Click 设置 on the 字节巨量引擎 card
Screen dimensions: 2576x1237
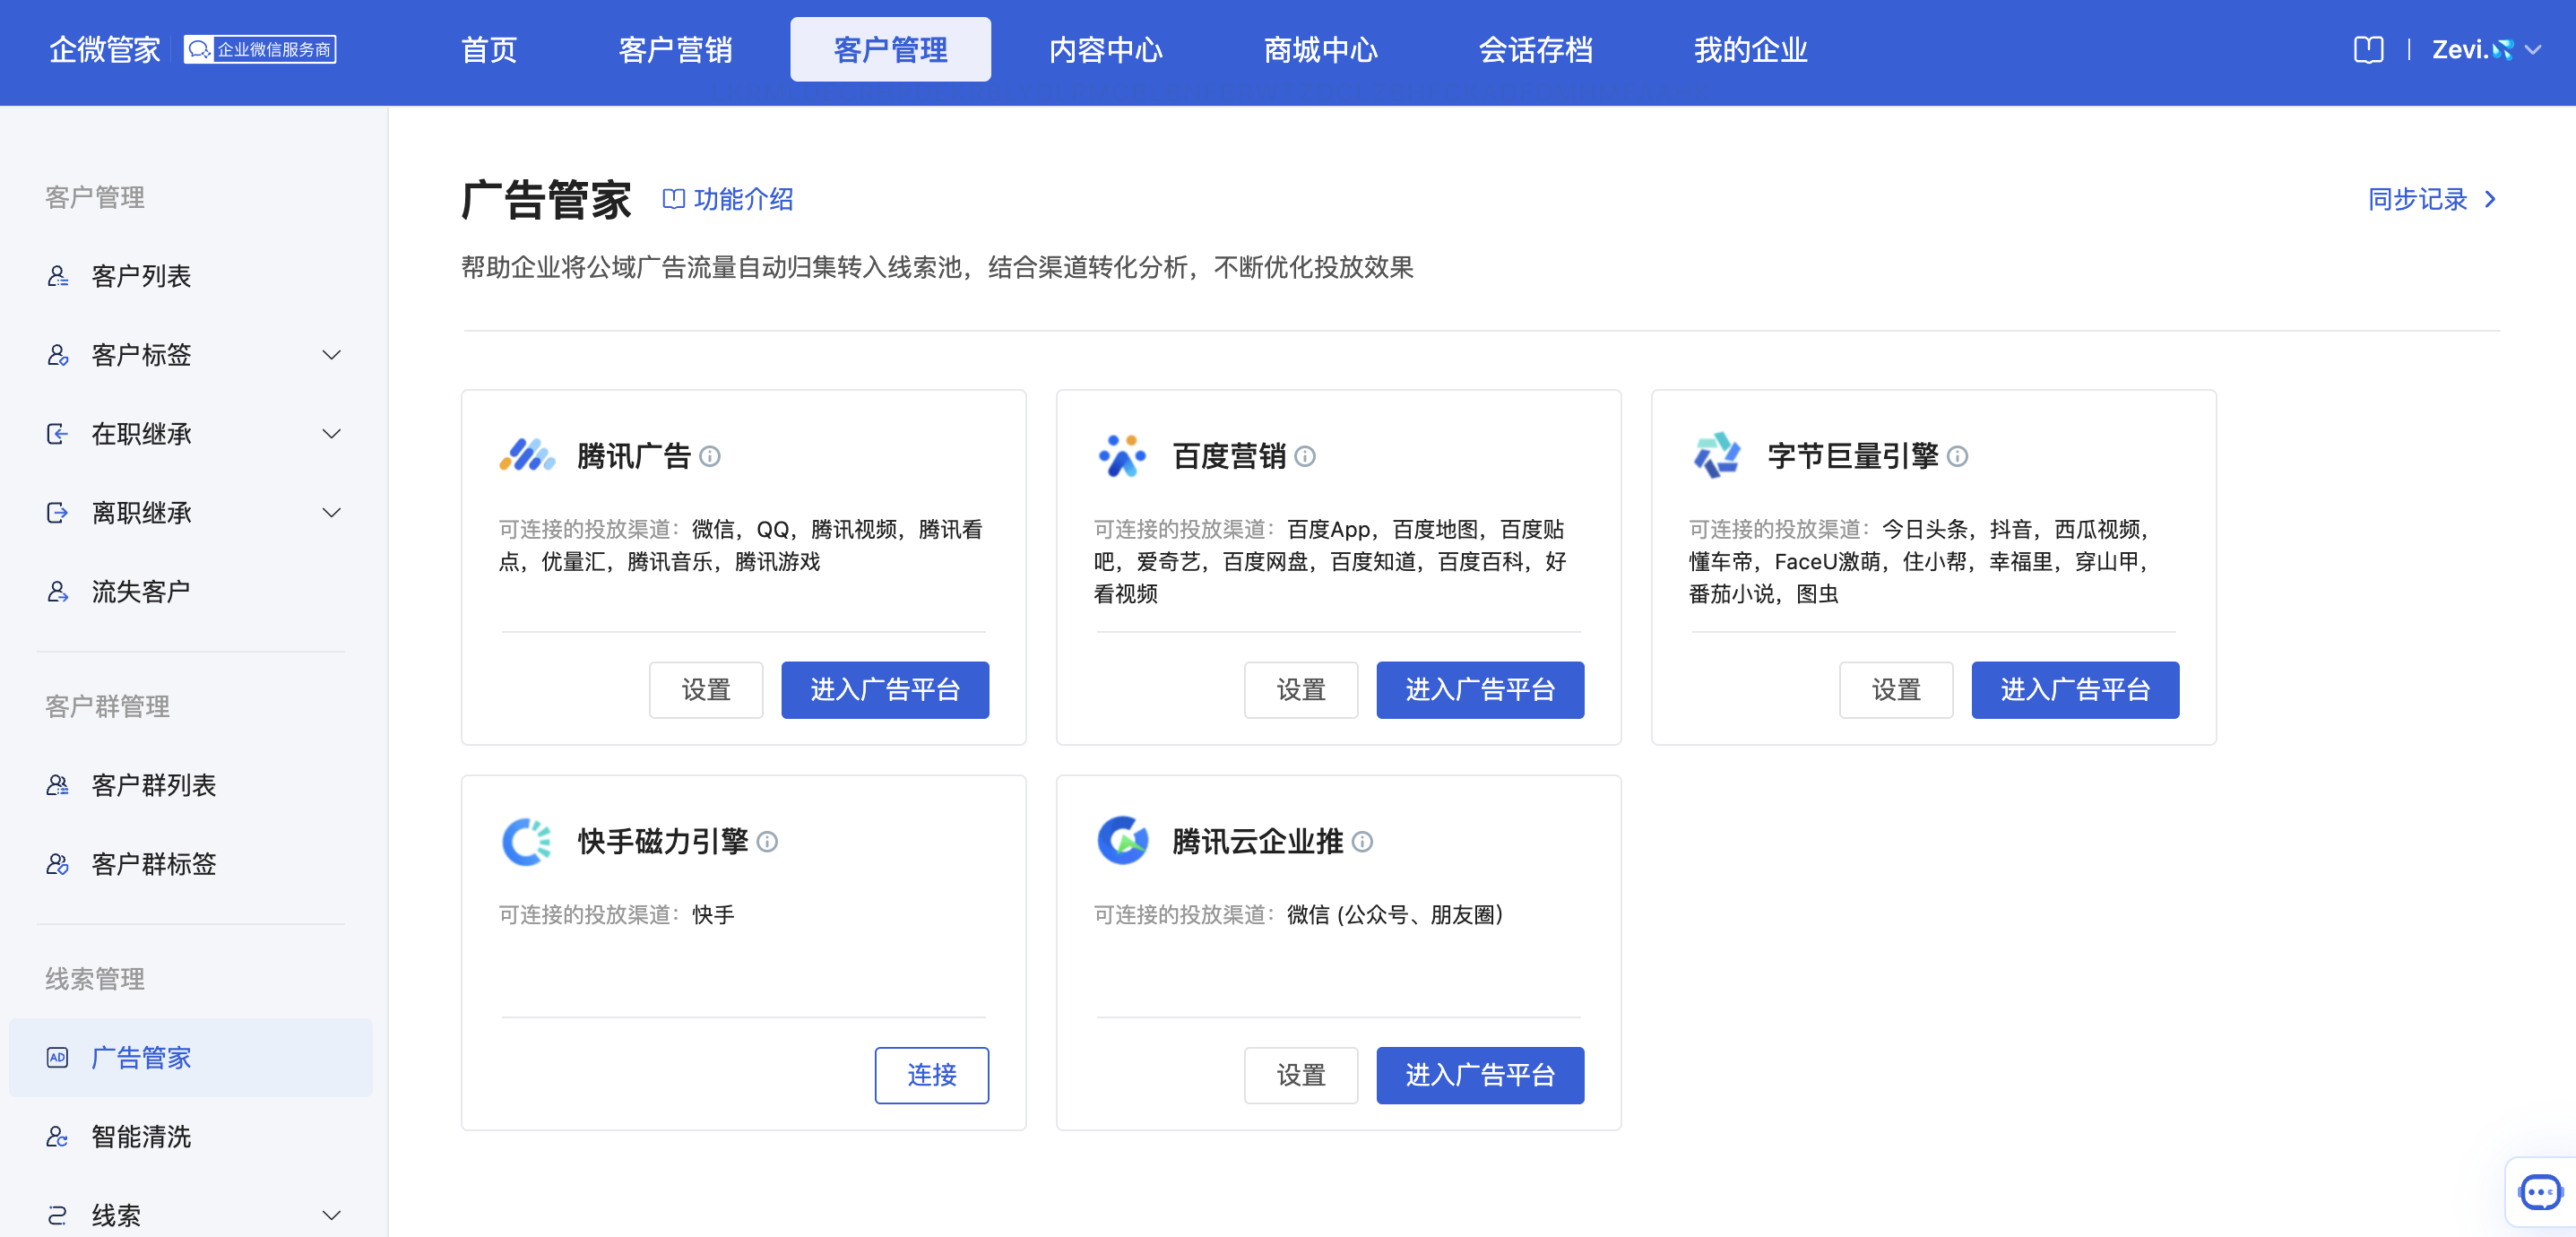click(x=1896, y=690)
